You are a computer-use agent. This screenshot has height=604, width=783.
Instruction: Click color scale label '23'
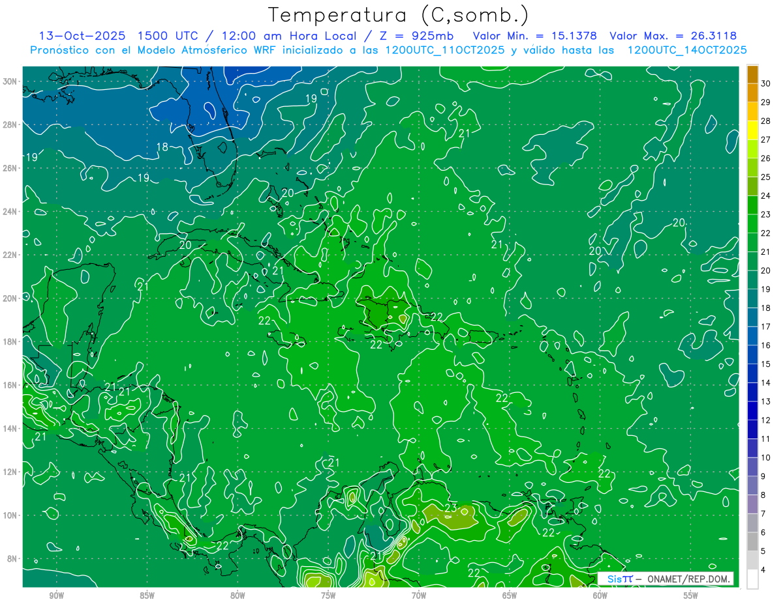pyautogui.click(x=765, y=214)
